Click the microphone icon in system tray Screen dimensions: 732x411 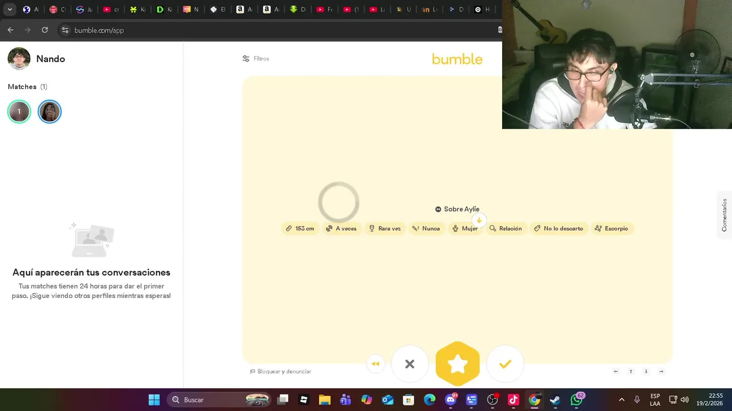click(x=636, y=400)
